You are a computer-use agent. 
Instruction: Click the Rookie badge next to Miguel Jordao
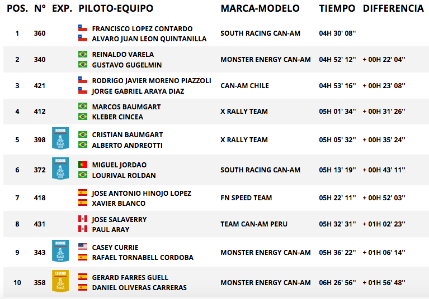pyautogui.click(x=60, y=168)
